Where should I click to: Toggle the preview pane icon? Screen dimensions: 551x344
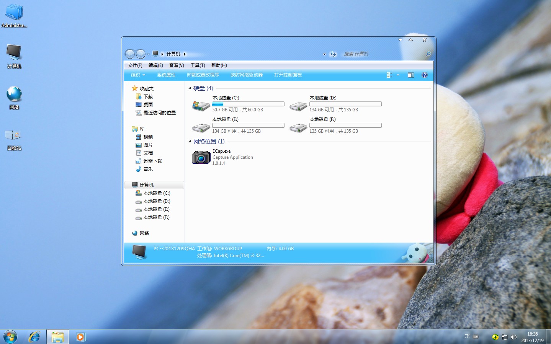point(411,75)
